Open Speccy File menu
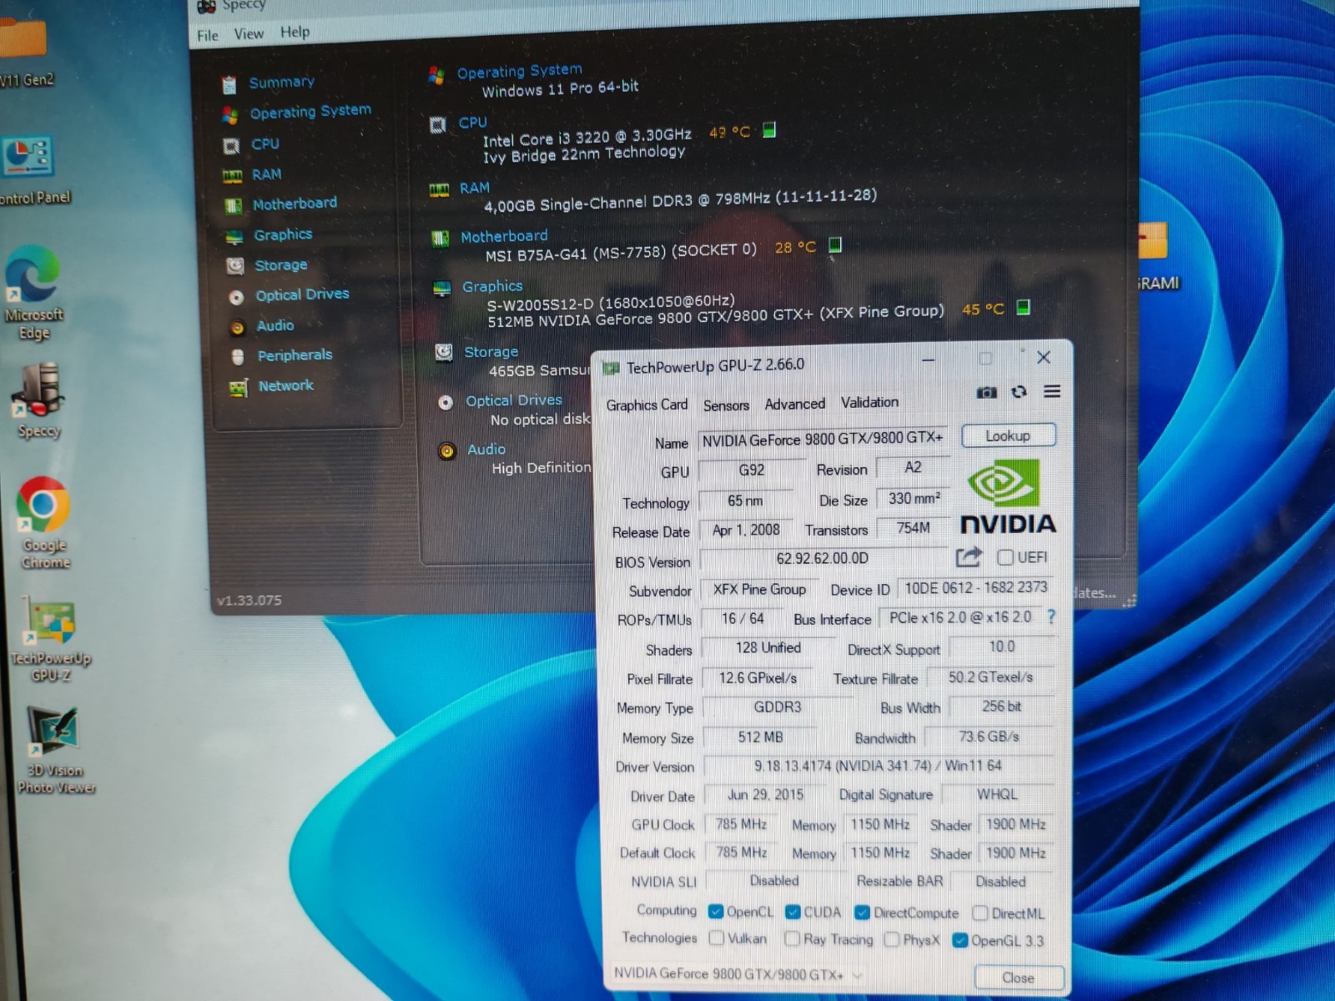This screenshot has width=1335, height=1001. (208, 36)
